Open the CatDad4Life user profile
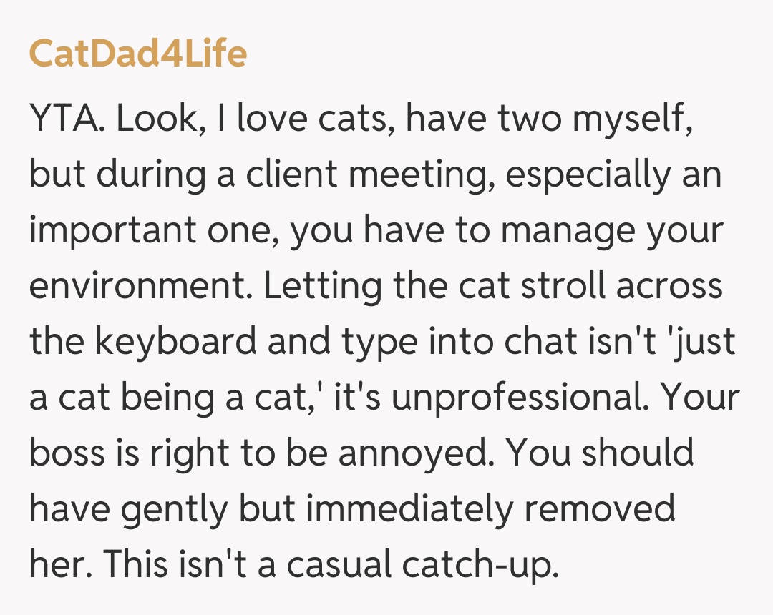Image resolution: width=773 pixels, height=615 pixels. click(138, 54)
